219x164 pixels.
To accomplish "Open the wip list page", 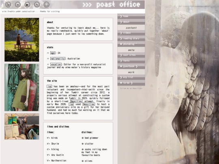I will point(131,77).
